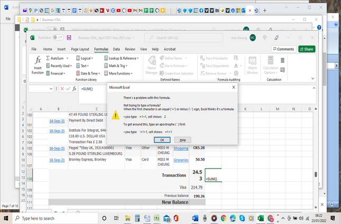Screen dimensions: 341x224
Task: Collapse the ribbon with the chevron
Action: [313, 79]
